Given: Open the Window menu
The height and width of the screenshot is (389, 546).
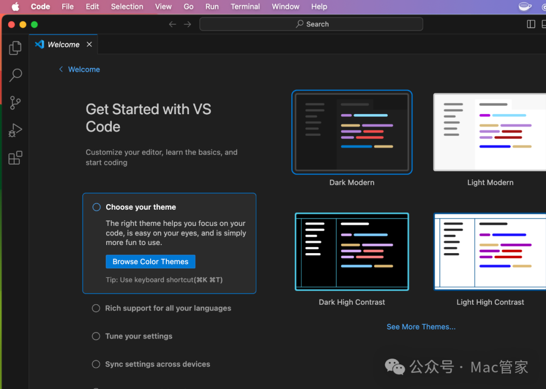Looking at the screenshot, I should coord(286,7).
